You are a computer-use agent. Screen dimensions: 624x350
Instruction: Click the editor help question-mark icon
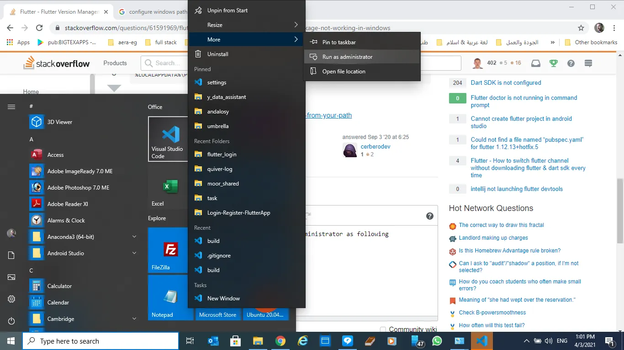tap(430, 216)
